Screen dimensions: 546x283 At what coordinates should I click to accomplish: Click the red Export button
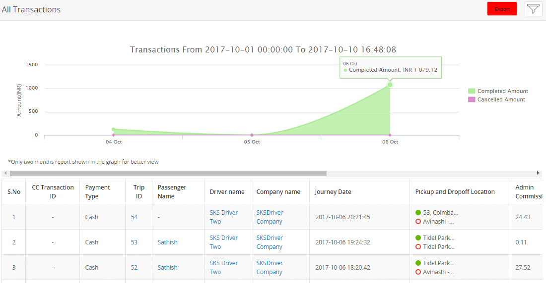pos(502,9)
